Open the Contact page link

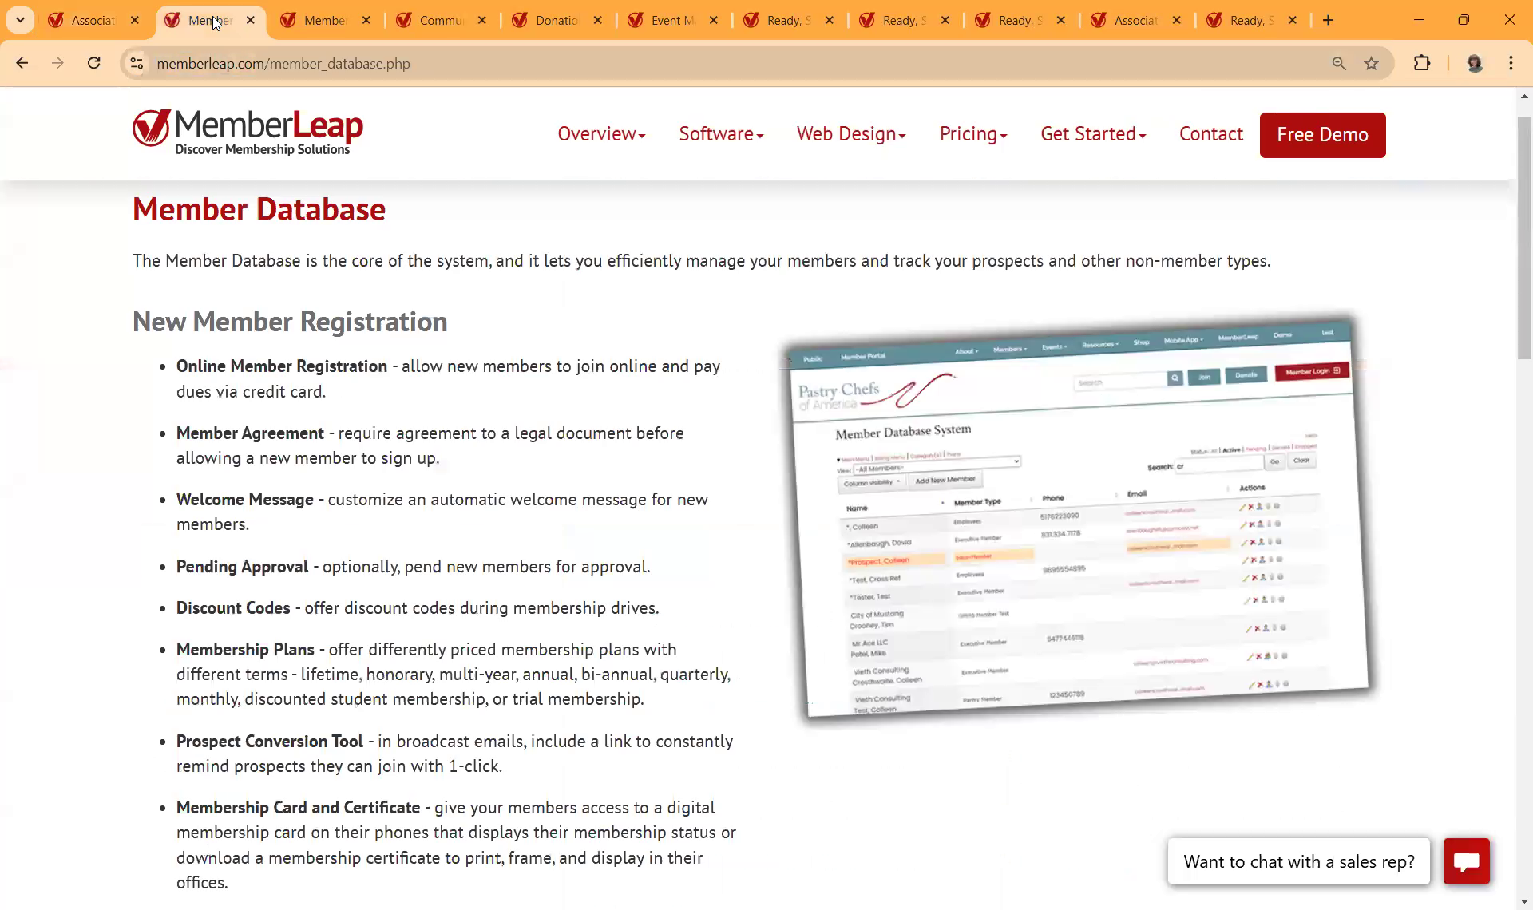pos(1211,134)
